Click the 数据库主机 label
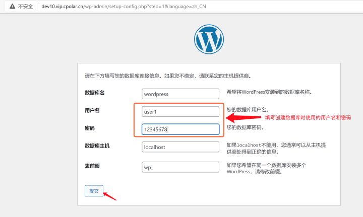Viewport: 363px width, 217px height. pyautogui.click(x=97, y=146)
